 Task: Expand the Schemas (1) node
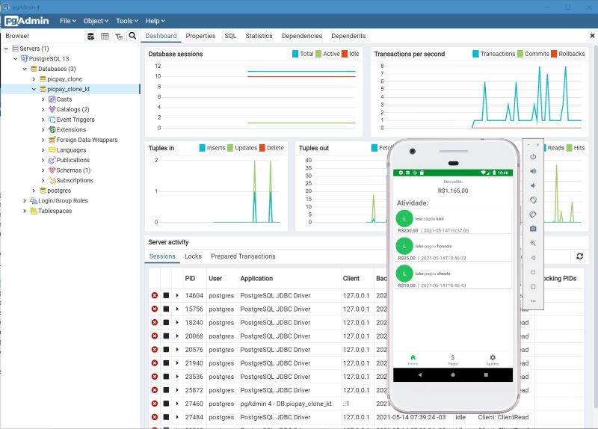click(x=43, y=170)
